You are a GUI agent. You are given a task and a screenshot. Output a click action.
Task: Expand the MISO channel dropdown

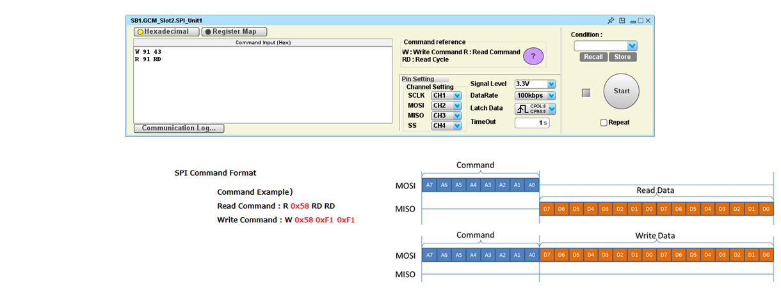(447, 116)
